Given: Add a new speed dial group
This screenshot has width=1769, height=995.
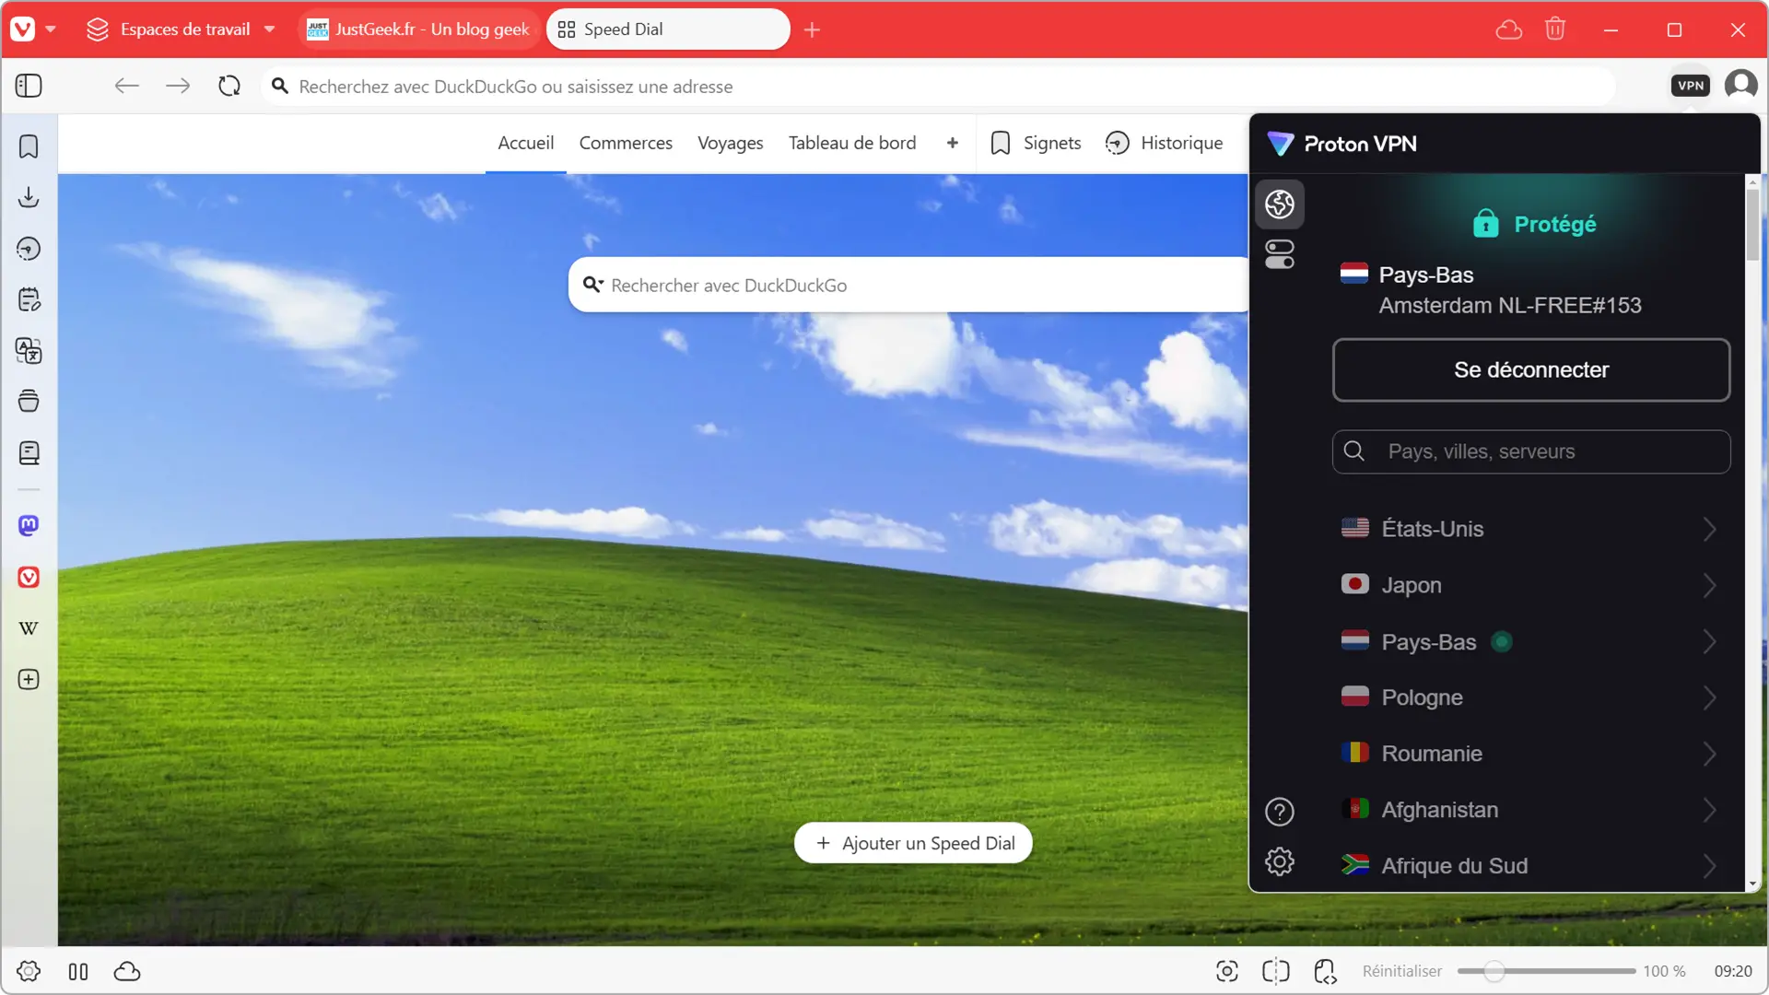Looking at the screenshot, I should (952, 143).
